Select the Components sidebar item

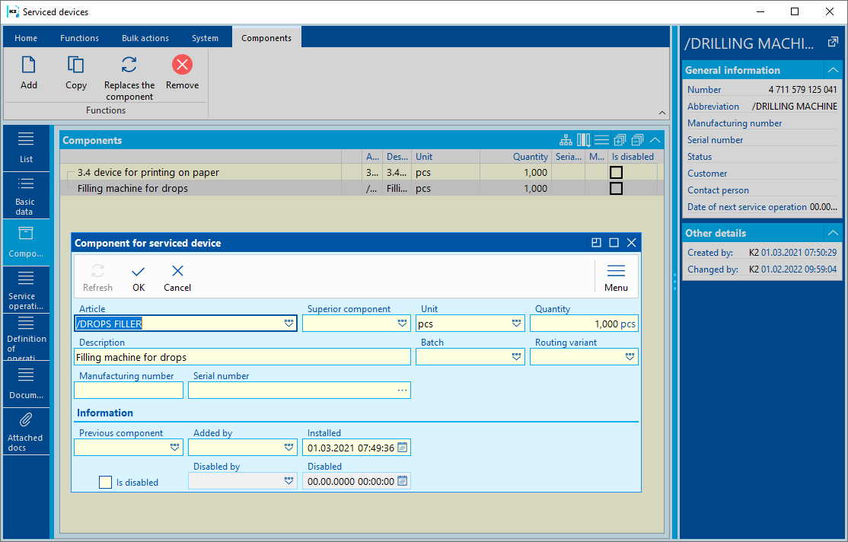(x=26, y=243)
